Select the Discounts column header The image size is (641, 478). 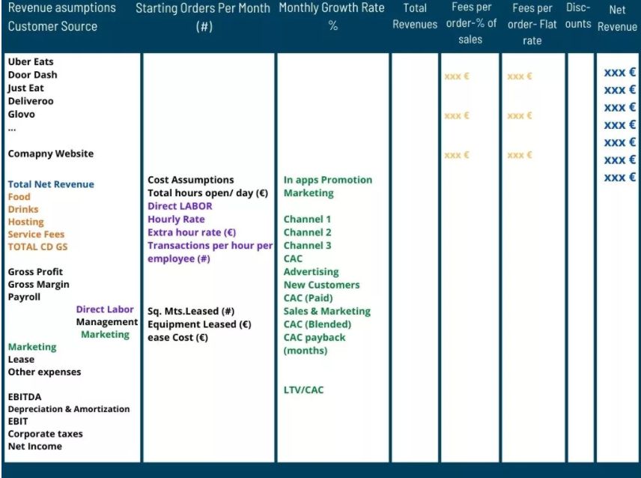[x=579, y=16]
